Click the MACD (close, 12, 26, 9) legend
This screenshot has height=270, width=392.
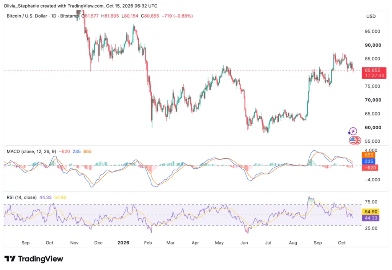click(31, 151)
